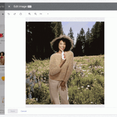Zoom out using the minus magnifier
This screenshot has height=117, width=117.
(36, 14)
